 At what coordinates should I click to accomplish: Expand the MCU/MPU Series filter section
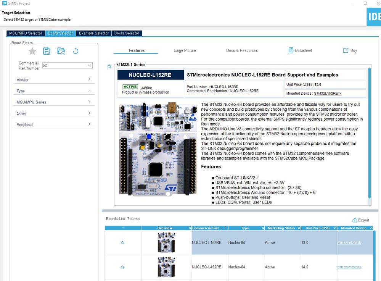[54, 102]
